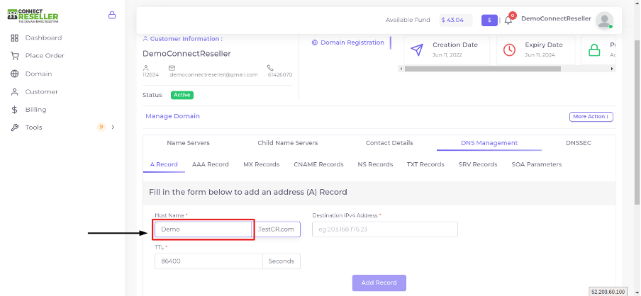Open notifications bell icon
Screen dimensions: 641x296
coord(508,20)
